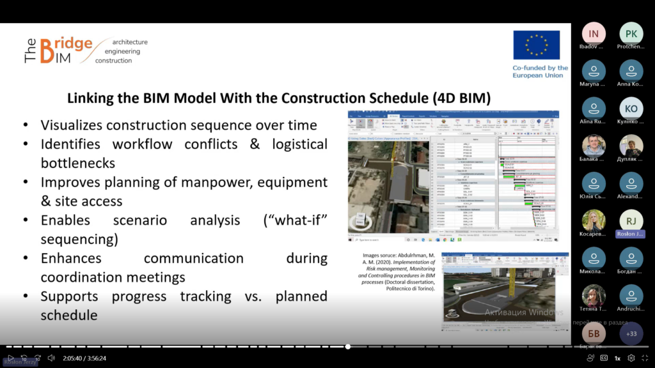
Task: Open the participants icon in the player bar
Action: point(590,358)
